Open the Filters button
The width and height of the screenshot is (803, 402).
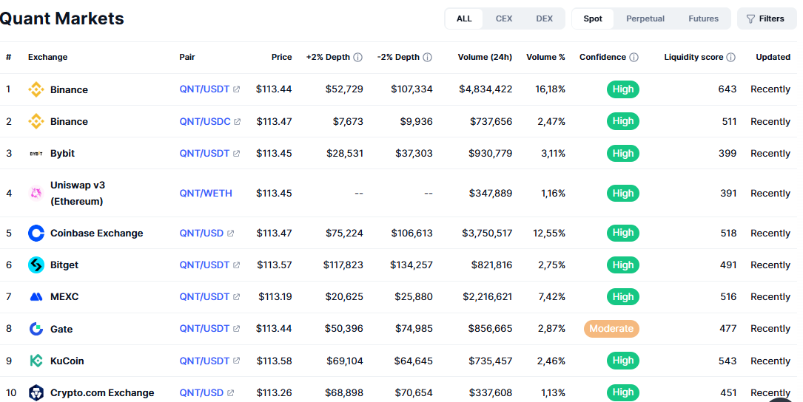click(x=767, y=19)
